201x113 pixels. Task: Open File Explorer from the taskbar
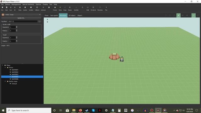coord(74,110)
